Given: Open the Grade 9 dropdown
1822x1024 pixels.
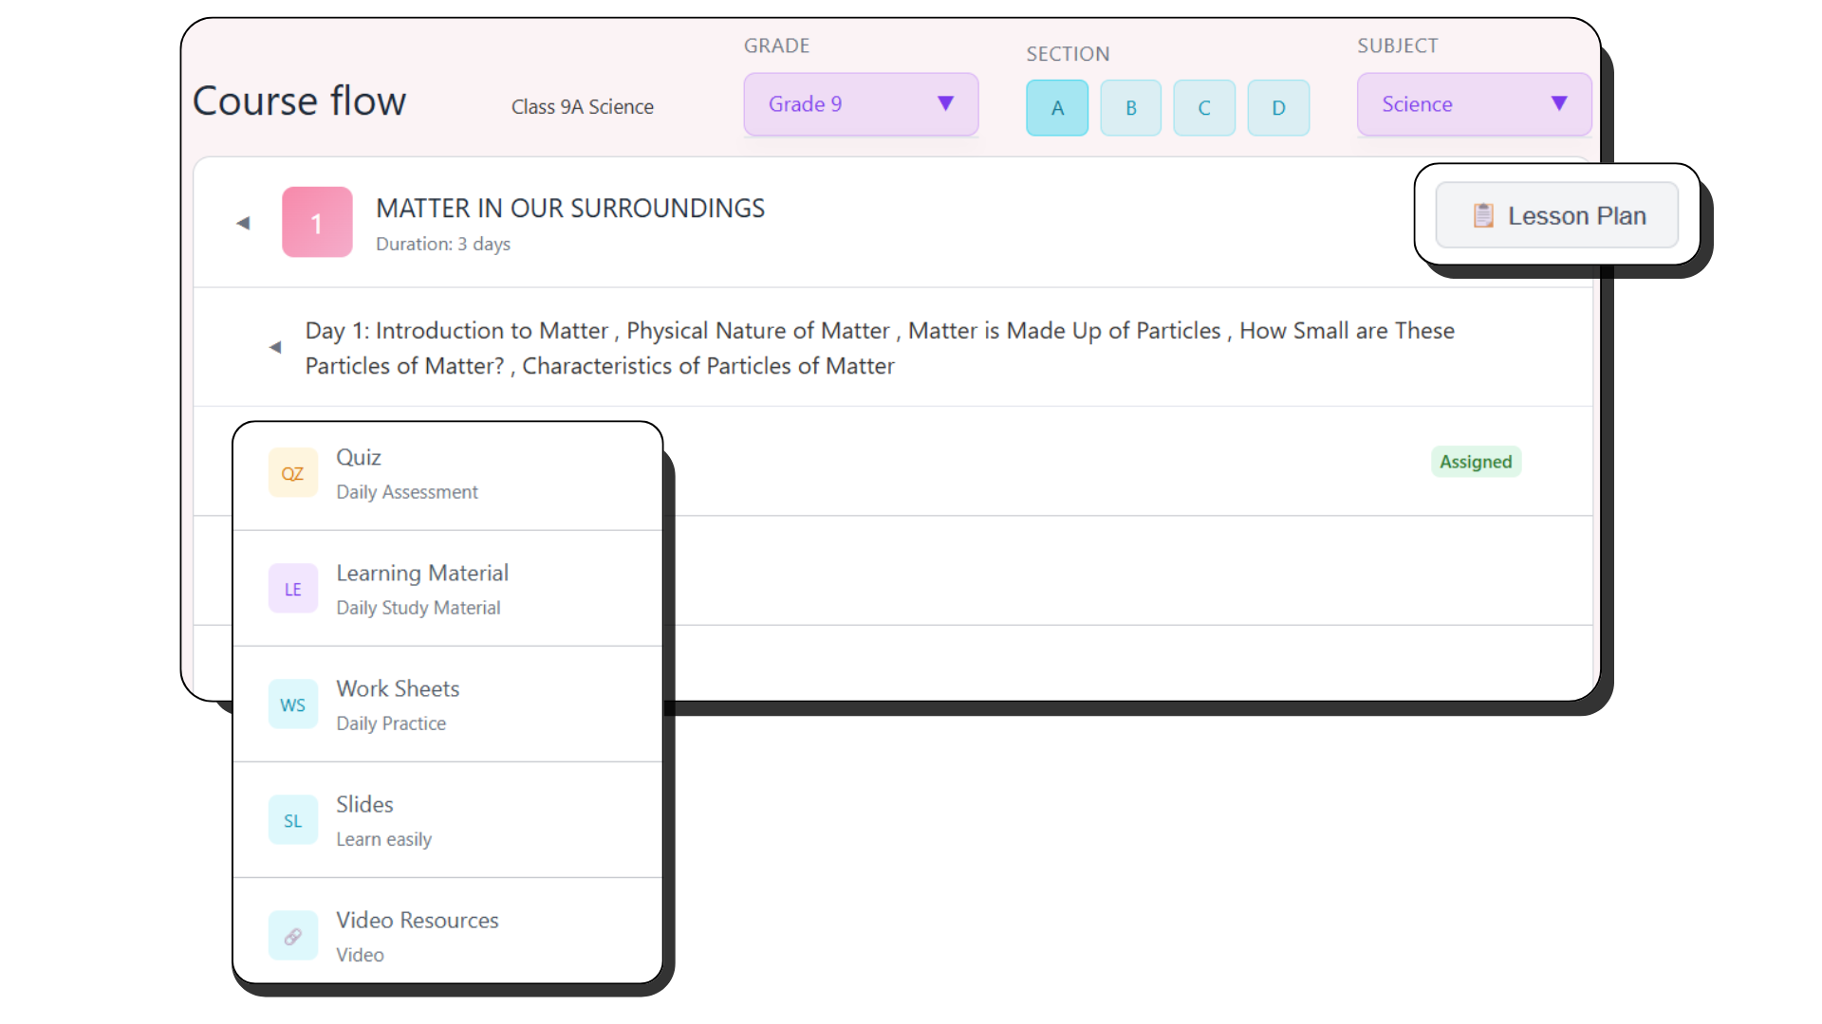Looking at the screenshot, I should [860, 104].
